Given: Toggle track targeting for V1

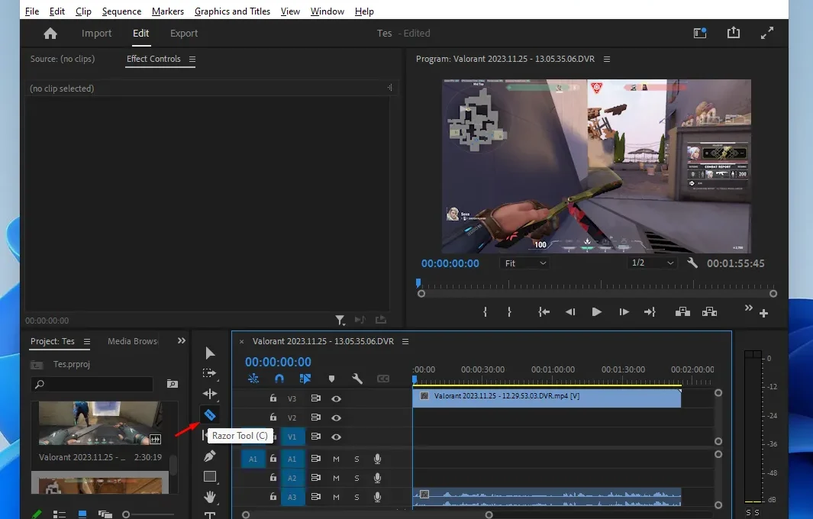Looking at the screenshot, I should pos(292,437).
